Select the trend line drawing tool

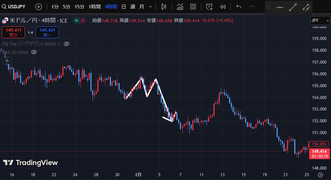(x=293, y=7)
